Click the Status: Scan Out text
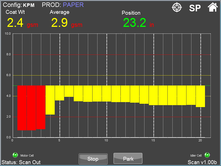 click(x=21, y=162)
